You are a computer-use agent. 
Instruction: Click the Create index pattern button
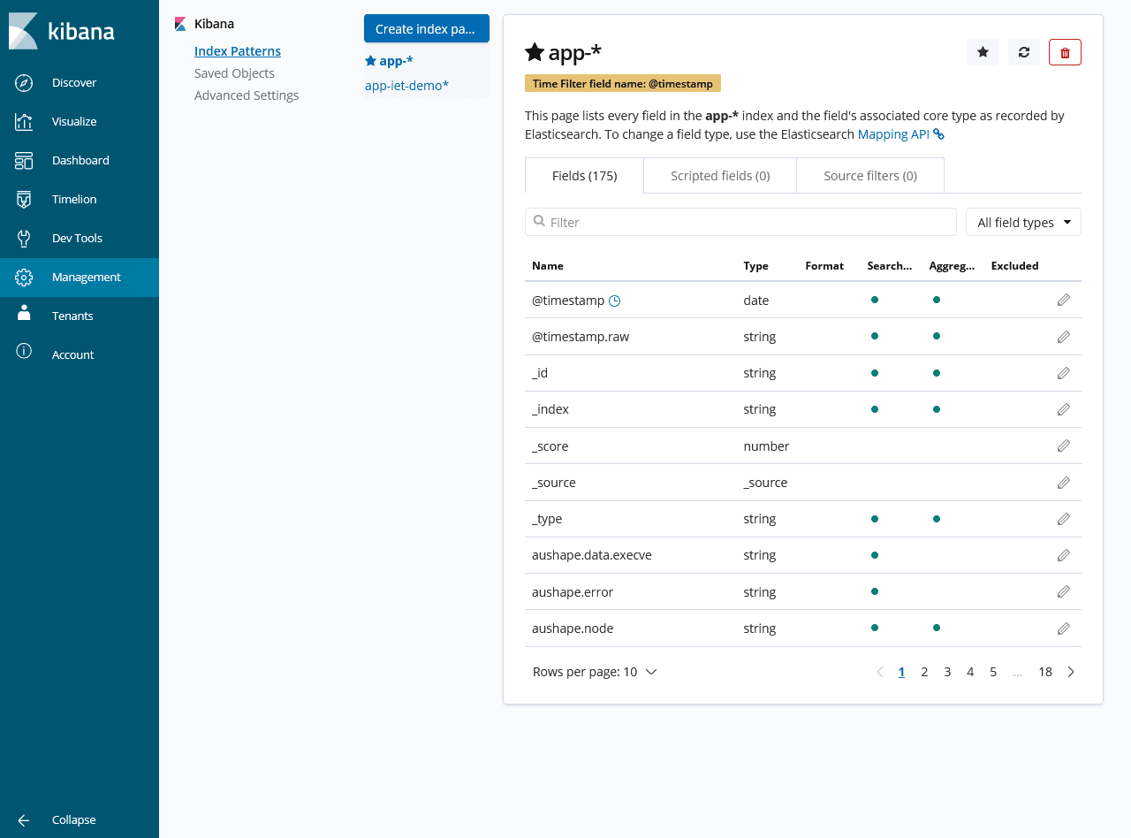click(x=426, y=28)
